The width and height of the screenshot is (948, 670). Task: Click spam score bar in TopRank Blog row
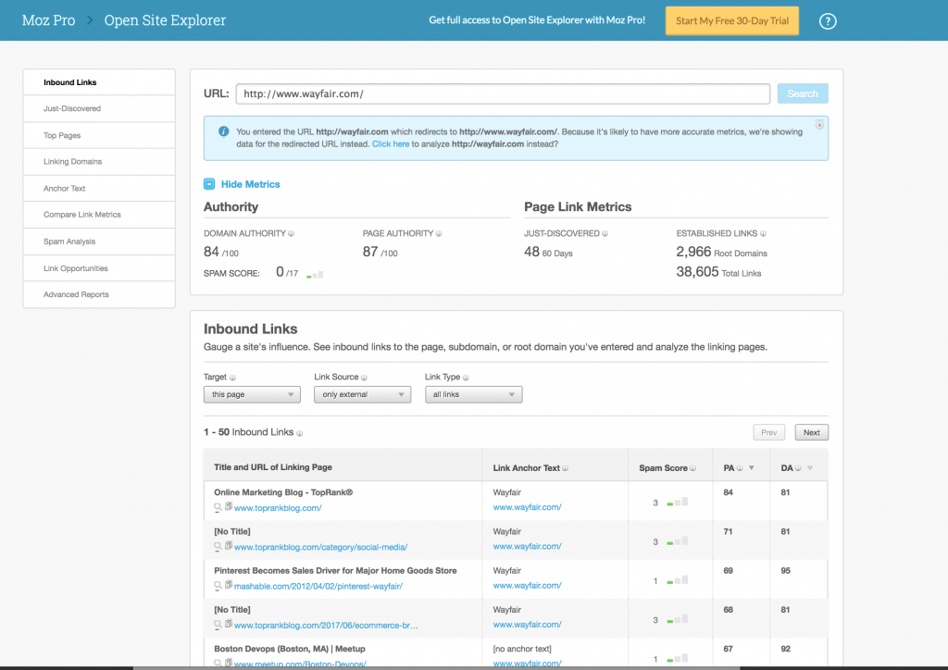pos(677,502)
